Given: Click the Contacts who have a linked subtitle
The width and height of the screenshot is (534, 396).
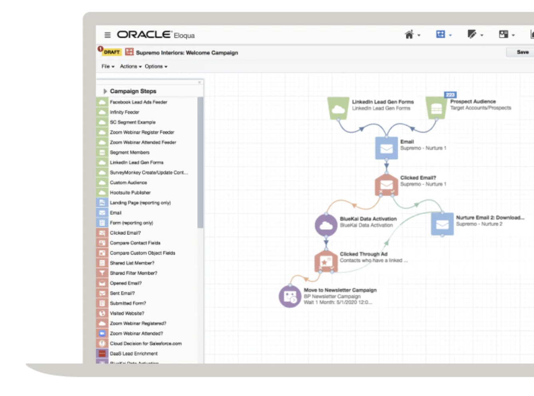Looking at the screenshot, I should tap(374, 260).
